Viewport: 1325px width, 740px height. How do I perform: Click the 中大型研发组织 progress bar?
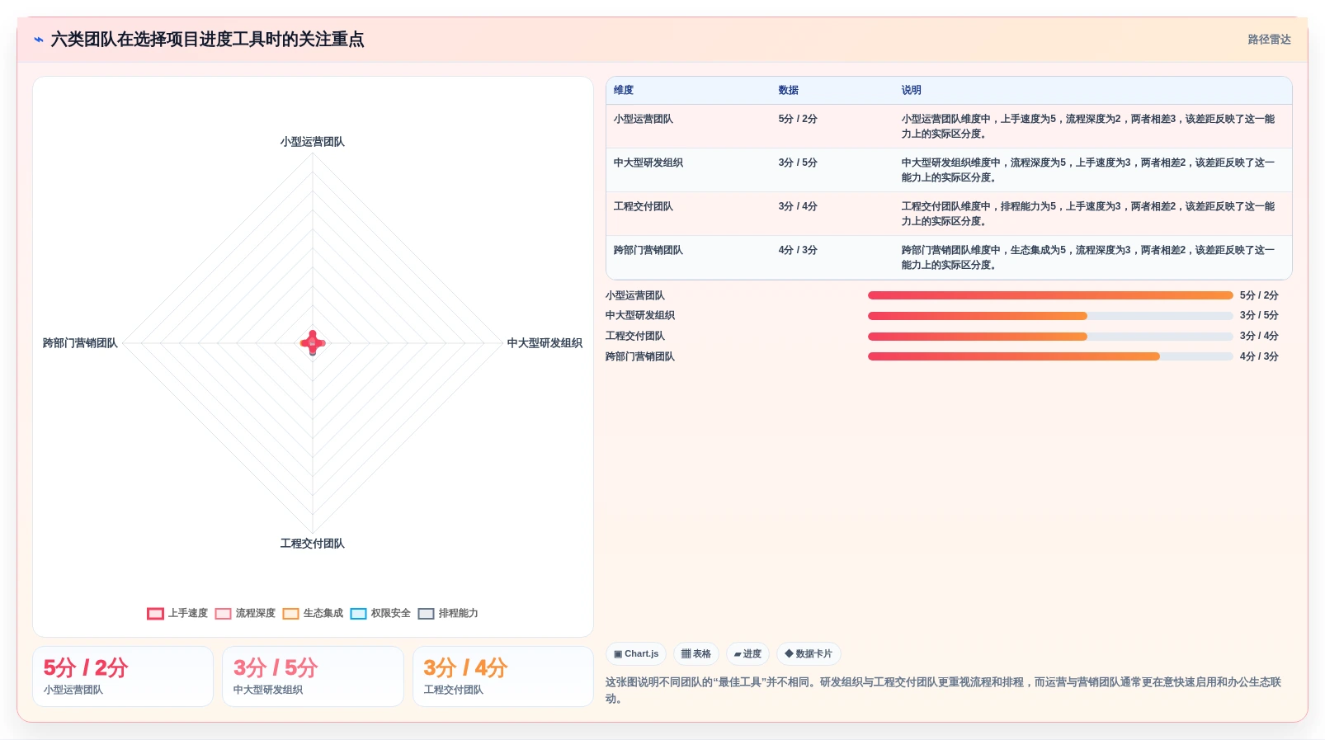(x=1050, y=316)
